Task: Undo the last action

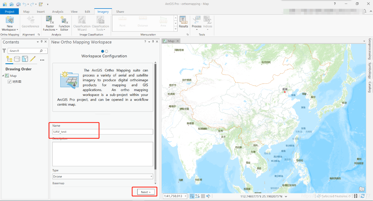Action: (24, 4)
